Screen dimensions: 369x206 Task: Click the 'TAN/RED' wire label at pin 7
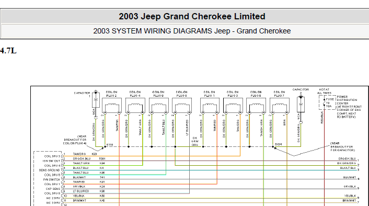tap(79, 182)
